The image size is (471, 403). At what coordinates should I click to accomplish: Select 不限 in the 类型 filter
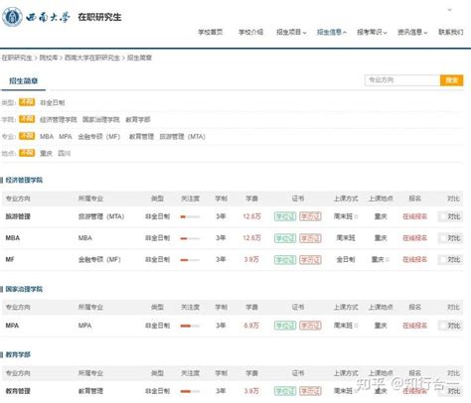click(x=27, y=102)
